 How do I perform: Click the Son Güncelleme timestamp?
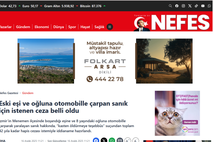tap(68, 141)
